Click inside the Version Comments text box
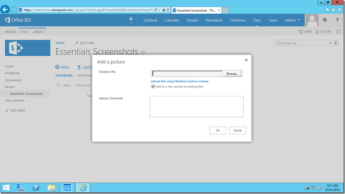This screenshot has height=194, width=345. click(196, 106)
